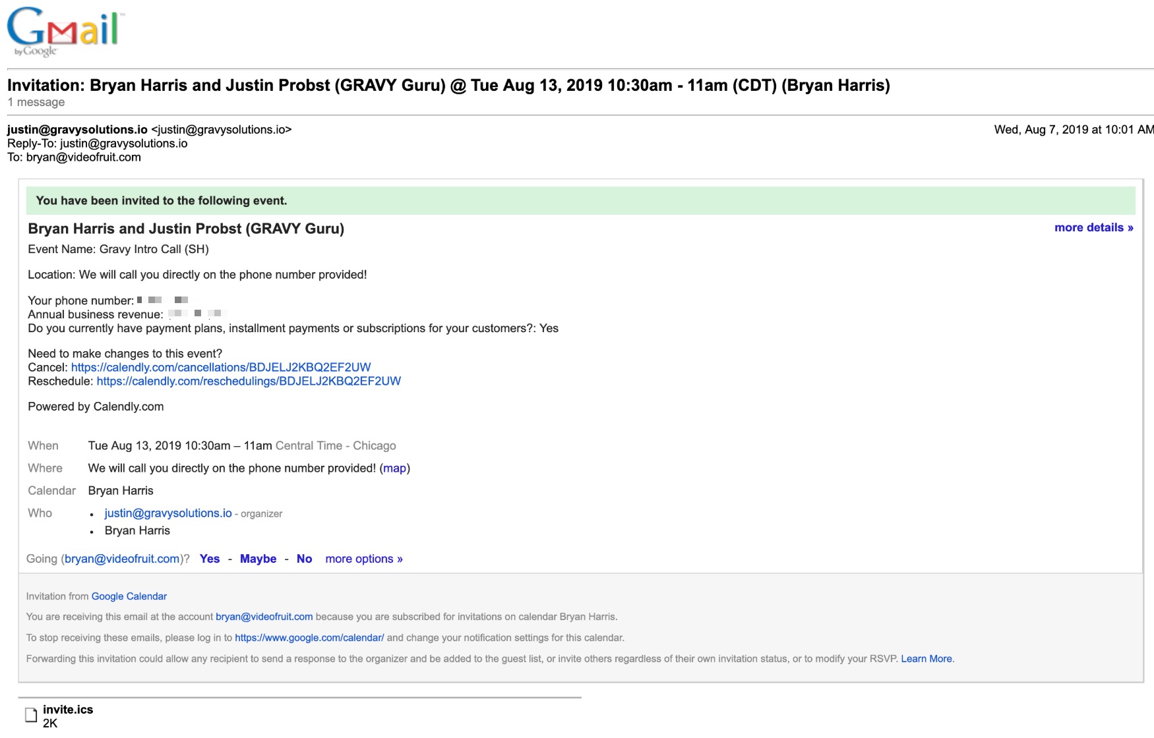This screenshot has width=1154, height=738.
Task: Click the '1 message' text
Action: pyautogui.click(x=36, y=102)
